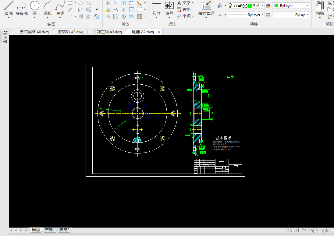This screenshot has height=236, width=334.
Task: Select the Stretch tool
Action: pyautogui.click(x=116, y=17)
